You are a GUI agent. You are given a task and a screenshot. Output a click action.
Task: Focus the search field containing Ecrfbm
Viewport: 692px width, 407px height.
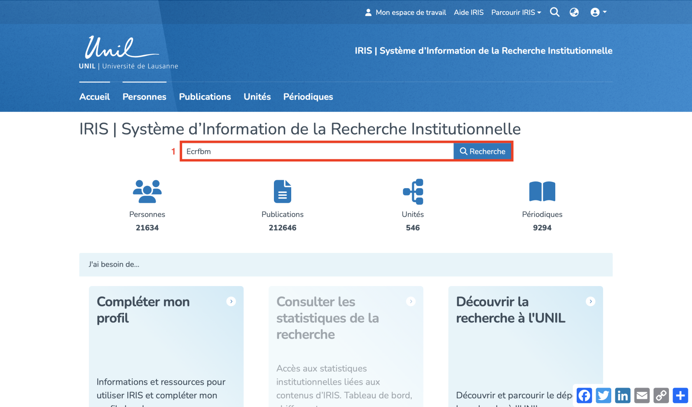point(317,151)
